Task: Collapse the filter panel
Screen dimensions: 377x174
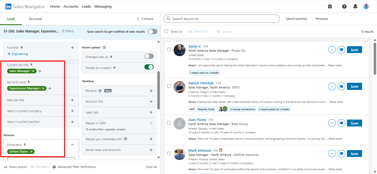Action: pyautogui.click(x=145, y=18)
